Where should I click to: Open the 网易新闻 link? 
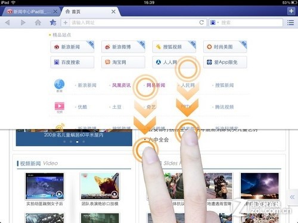pos(156,86)
